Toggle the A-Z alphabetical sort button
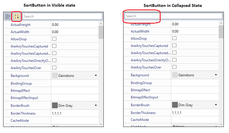The width and height of the screenshot is (229, 133). click(x=17, y=16)
